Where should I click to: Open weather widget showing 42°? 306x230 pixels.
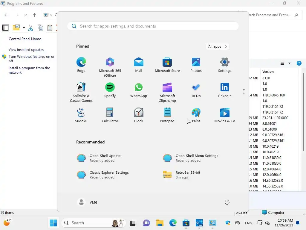[x=7, y=223]
